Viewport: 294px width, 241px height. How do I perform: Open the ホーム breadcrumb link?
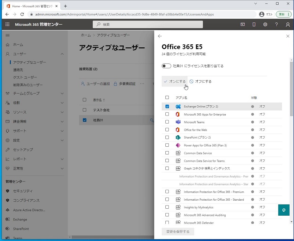[86, 35]
